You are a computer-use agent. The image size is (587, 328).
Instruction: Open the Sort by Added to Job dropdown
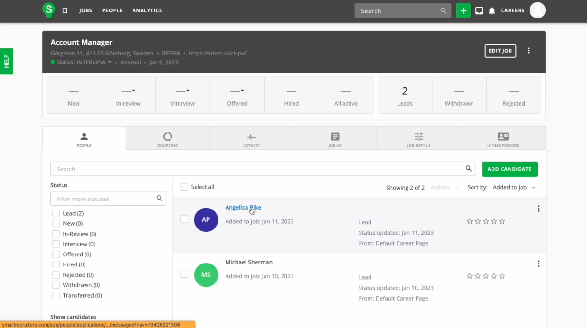(x=514, y=187)
